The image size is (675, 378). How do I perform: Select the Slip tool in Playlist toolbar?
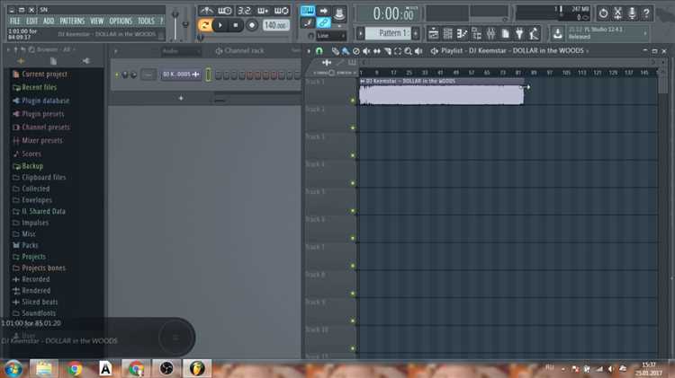point(377,51)
